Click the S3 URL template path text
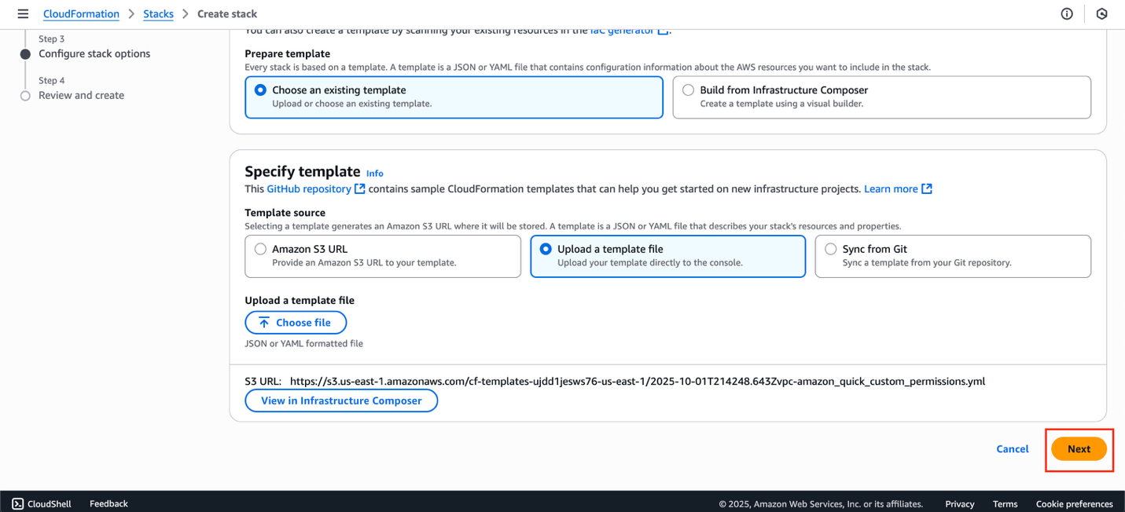The width and height of the screenshot is (1125, 512). (x=638, y=382)
